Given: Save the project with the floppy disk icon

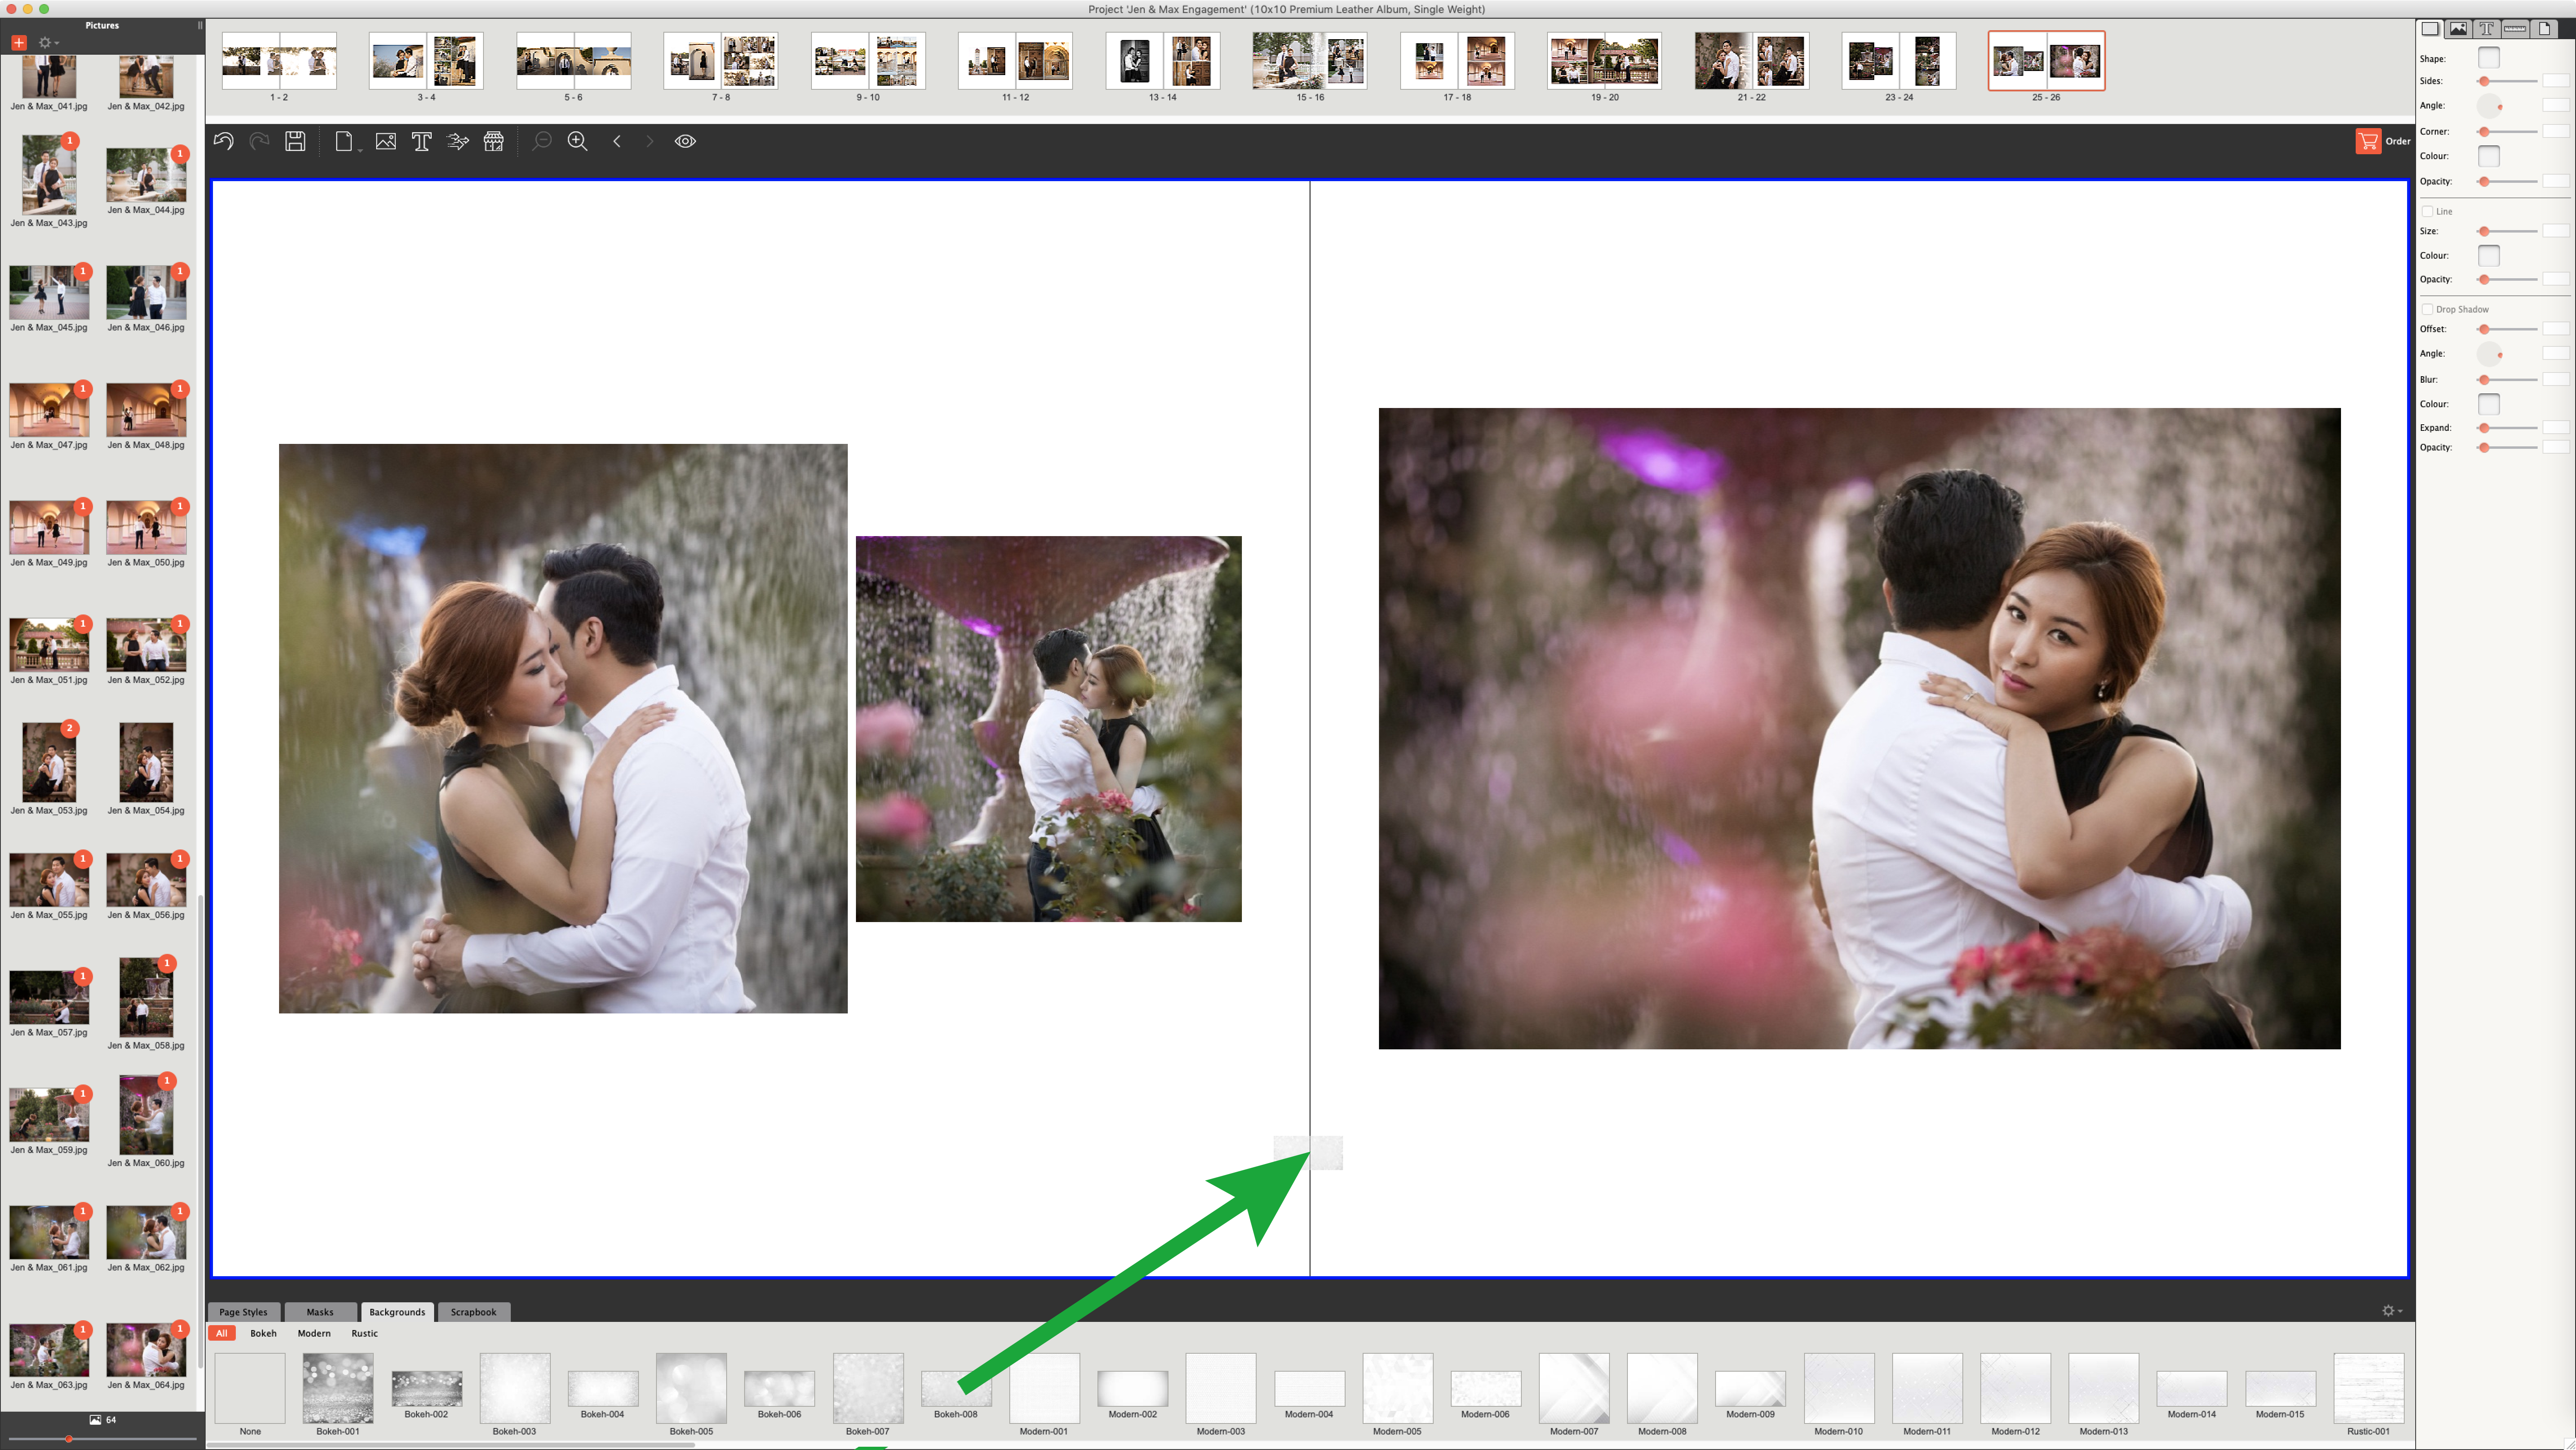Looking at the screenshot, I should (x=295, y=141).
